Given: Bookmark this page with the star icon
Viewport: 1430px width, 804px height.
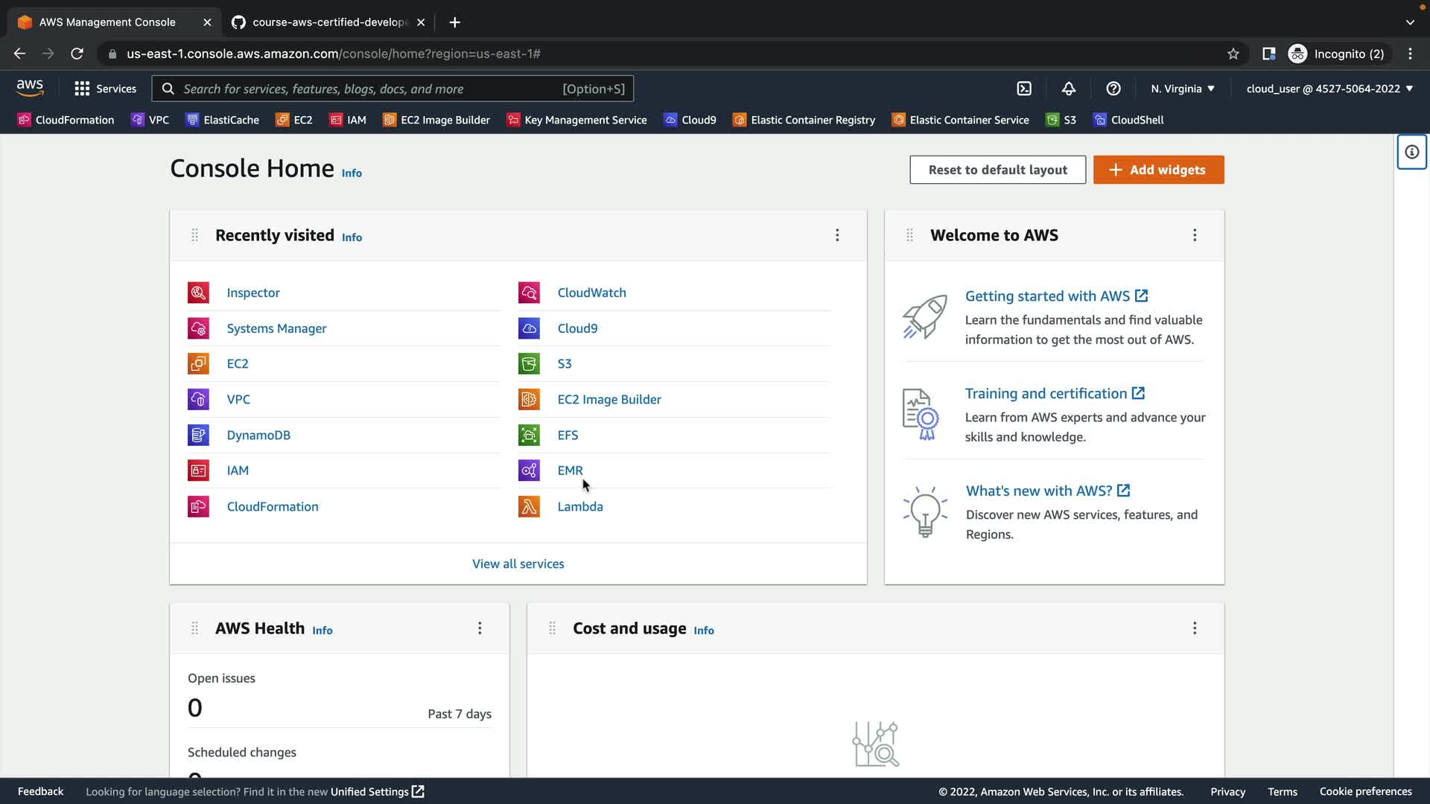Looking at the screenshot, I should (1233, 54).
